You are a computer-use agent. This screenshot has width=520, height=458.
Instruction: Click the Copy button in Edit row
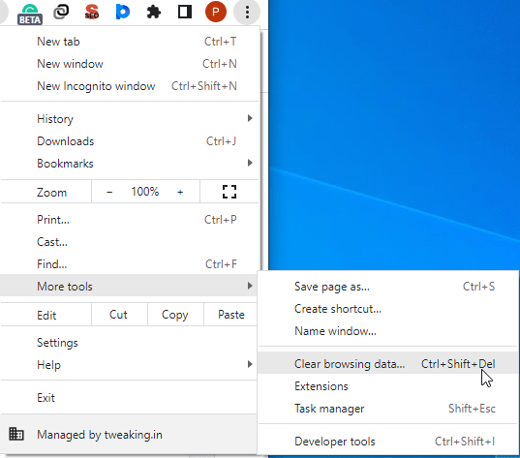coord(175,315)
